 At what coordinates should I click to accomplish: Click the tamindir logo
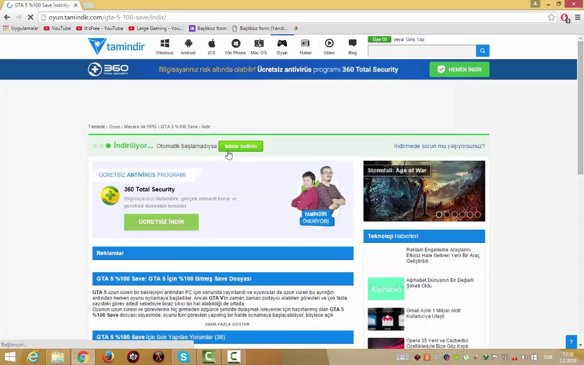click(116, 47)
